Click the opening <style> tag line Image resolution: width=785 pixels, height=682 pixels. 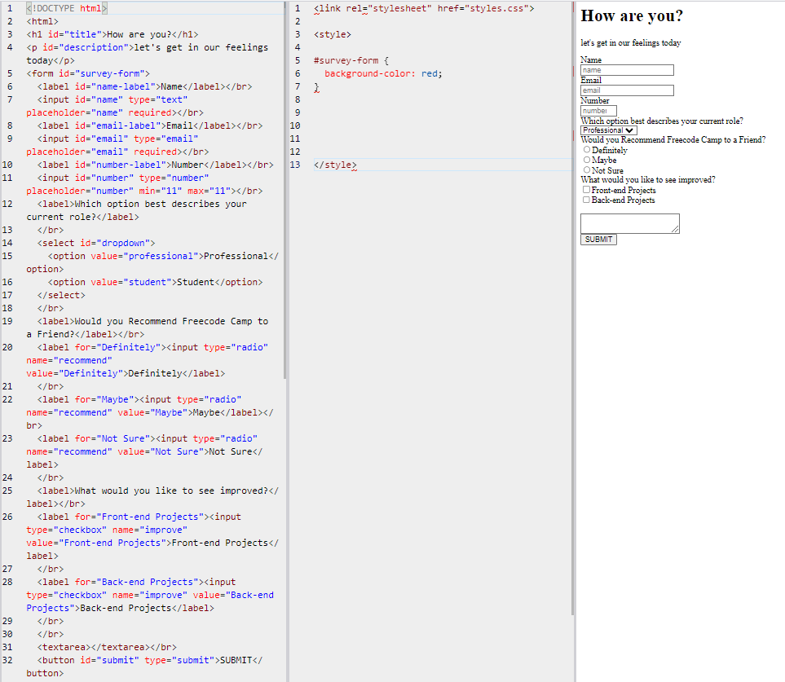coord(333,34)
